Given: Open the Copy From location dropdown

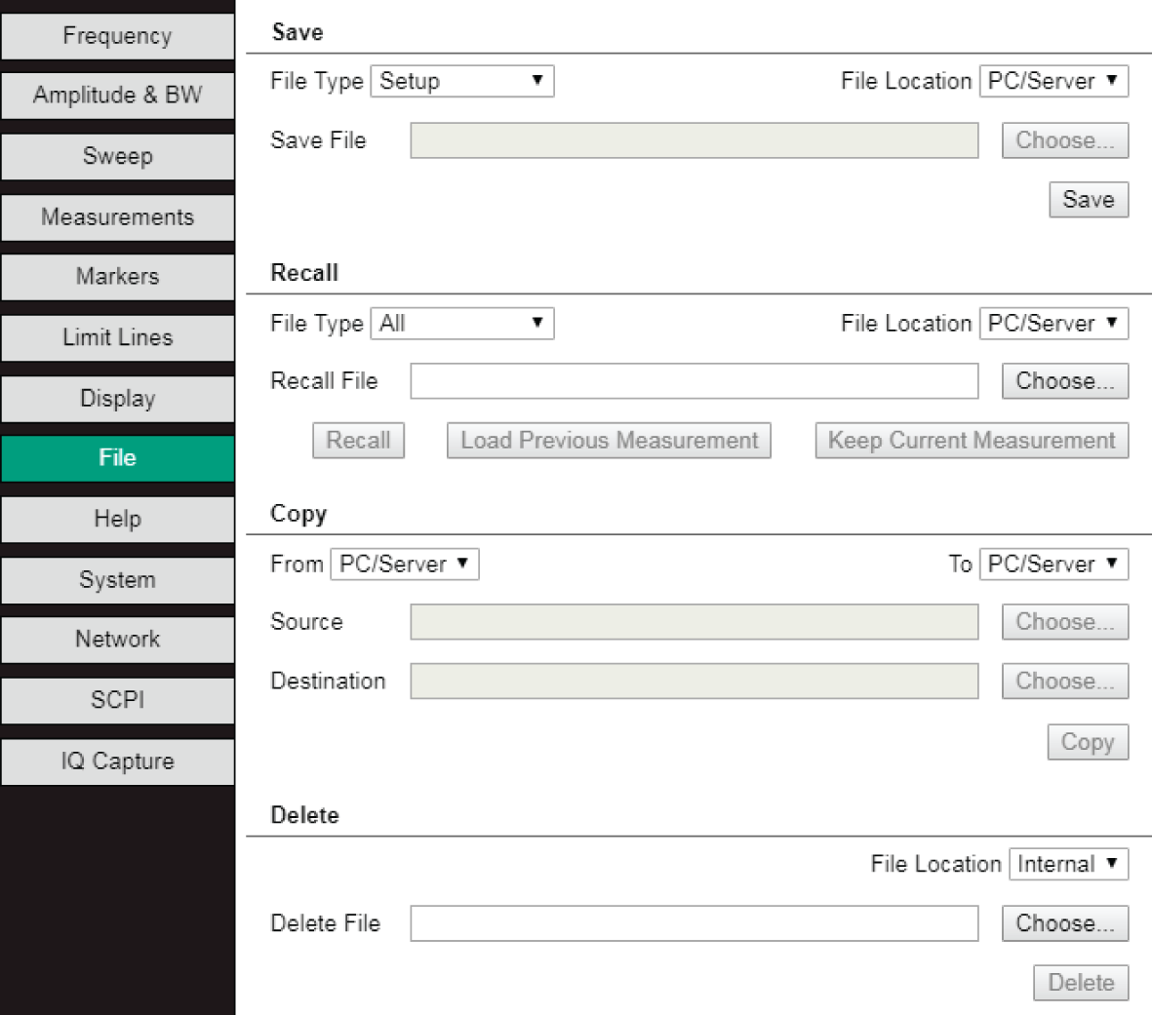Looking at the screenshot, I should click(x=404, y=565).
